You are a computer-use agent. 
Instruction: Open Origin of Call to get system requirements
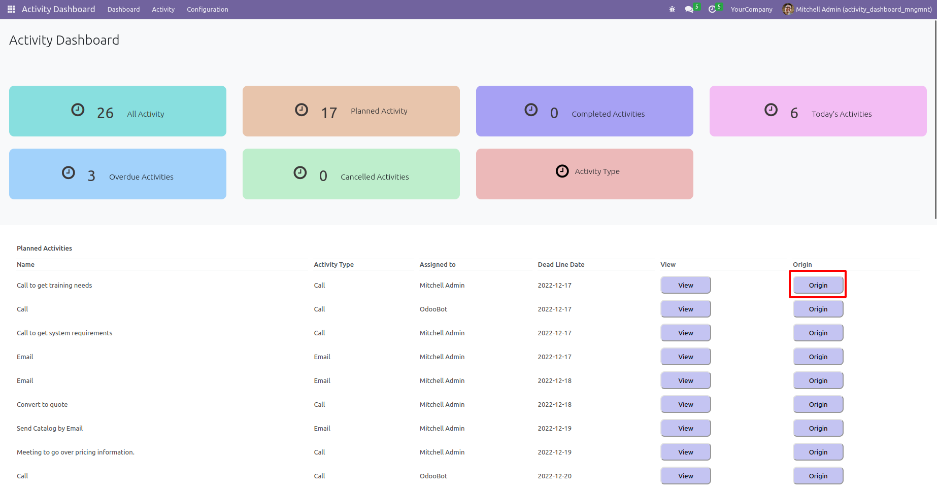pyautogui.click(x=818, y=333)
